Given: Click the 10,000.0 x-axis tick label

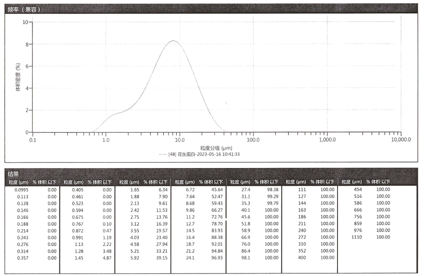Looking at the screenshot, I should click(x=401, y=140).
